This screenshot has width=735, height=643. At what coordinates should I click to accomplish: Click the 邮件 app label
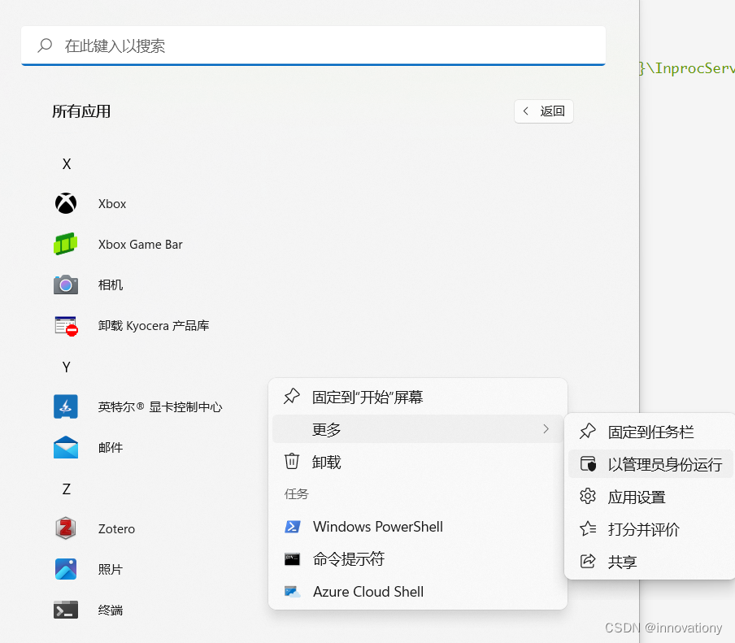[111, 448]
